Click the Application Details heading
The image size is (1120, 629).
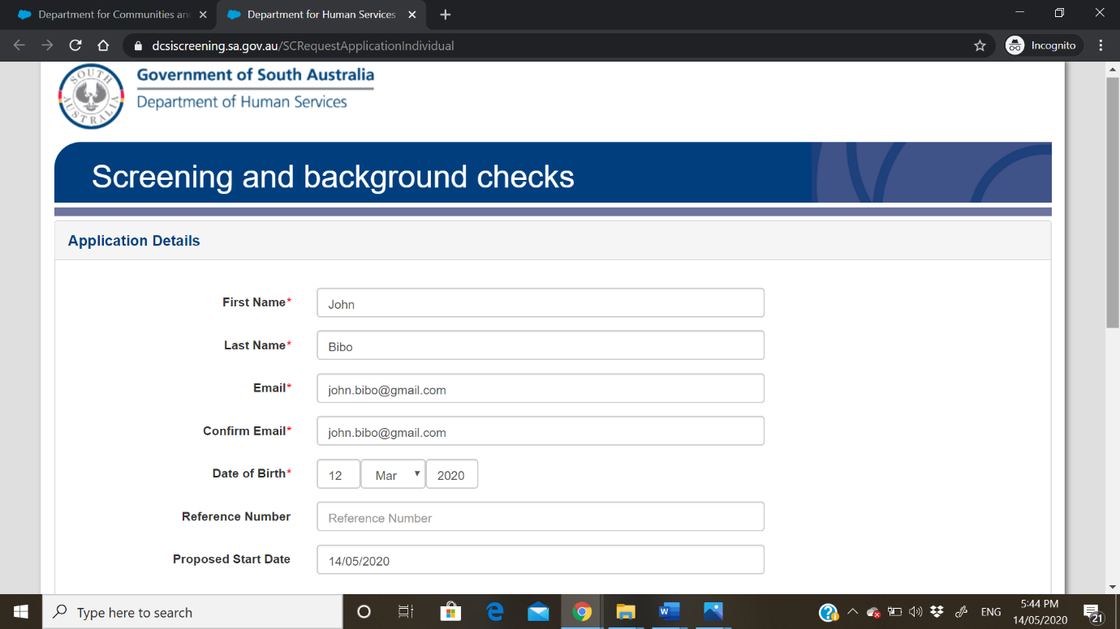pyautogui.click(x=134, y=241)
